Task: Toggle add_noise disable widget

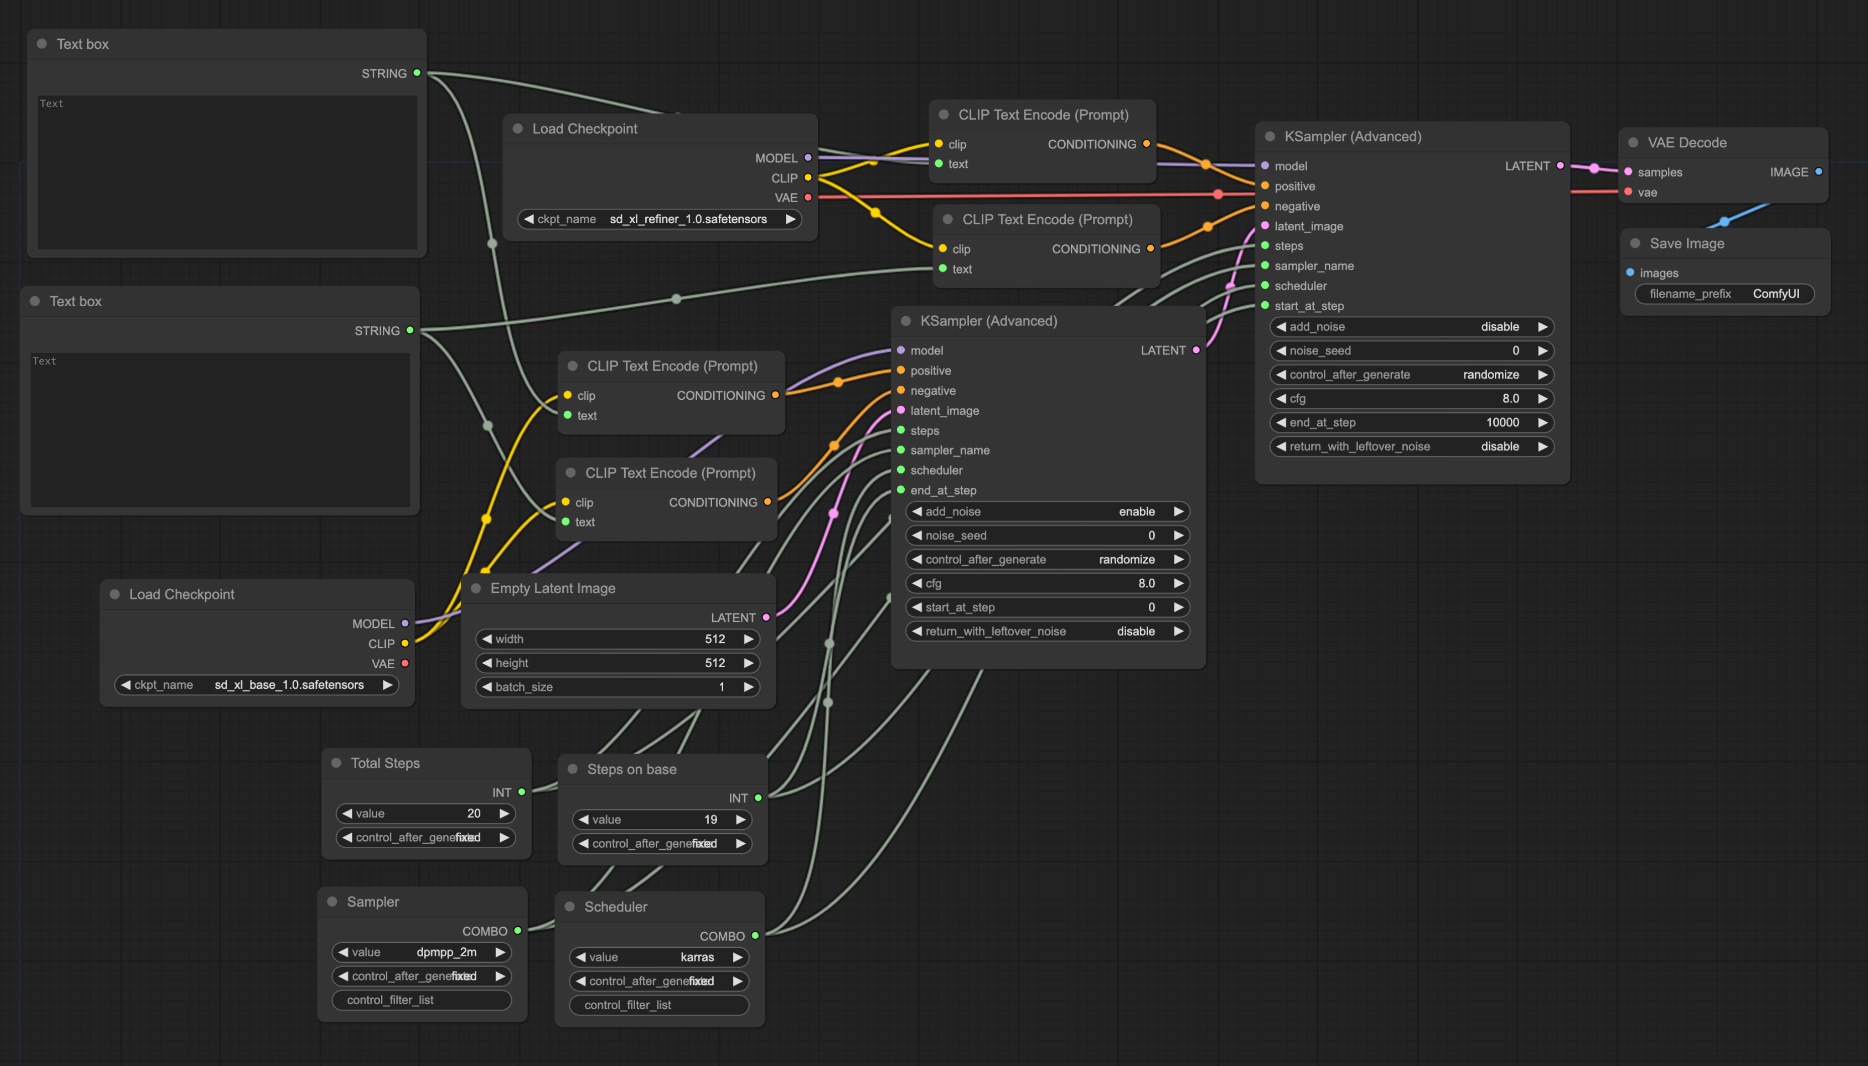Action: 1412,326
